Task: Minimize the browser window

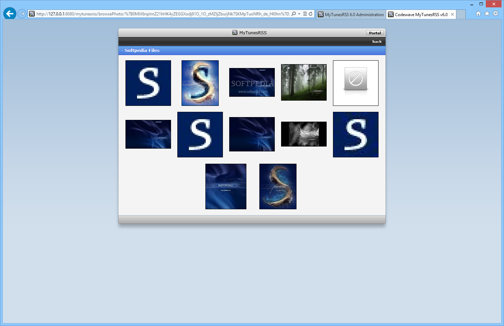Action: click(x=472, y=4)
